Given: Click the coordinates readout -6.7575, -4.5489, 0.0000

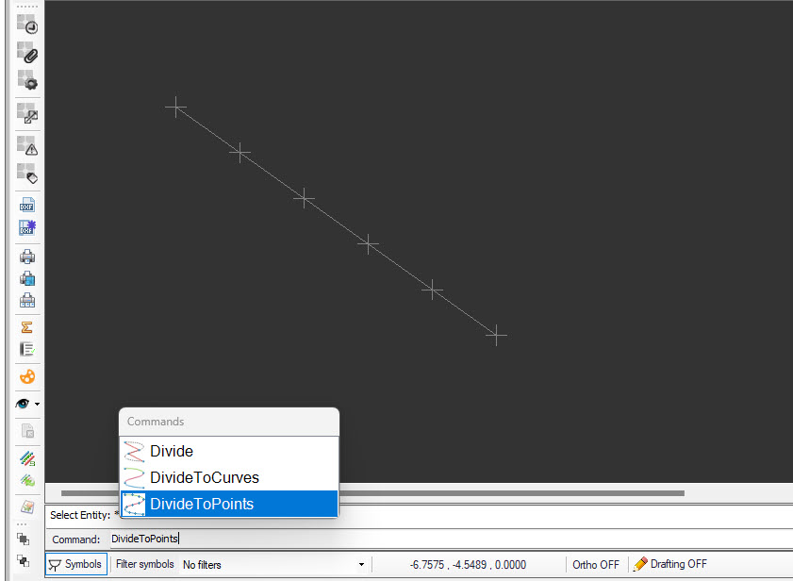Looking at the screenshot, I should 468,564.
